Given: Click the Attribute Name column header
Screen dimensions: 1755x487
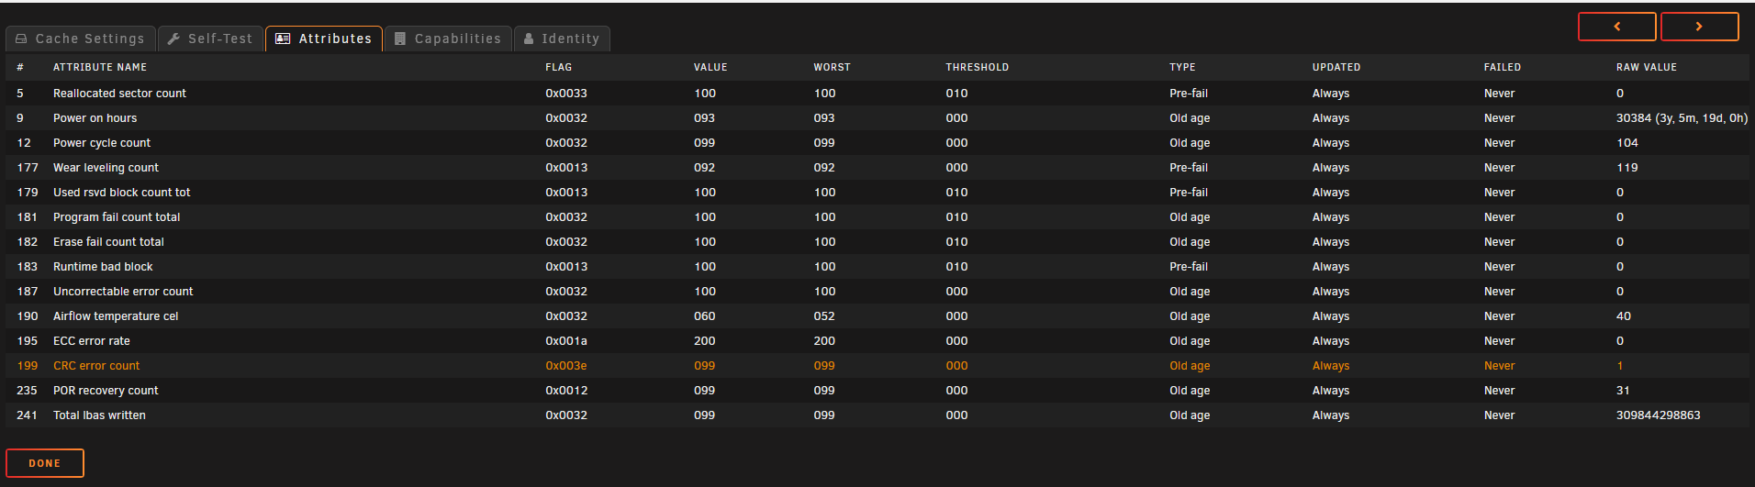Looking at the screenshot, I should (x=100, y=67).
